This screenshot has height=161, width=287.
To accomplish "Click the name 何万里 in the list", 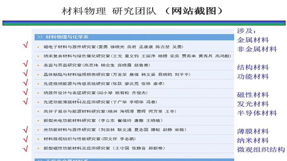I will tap(155, 111).
